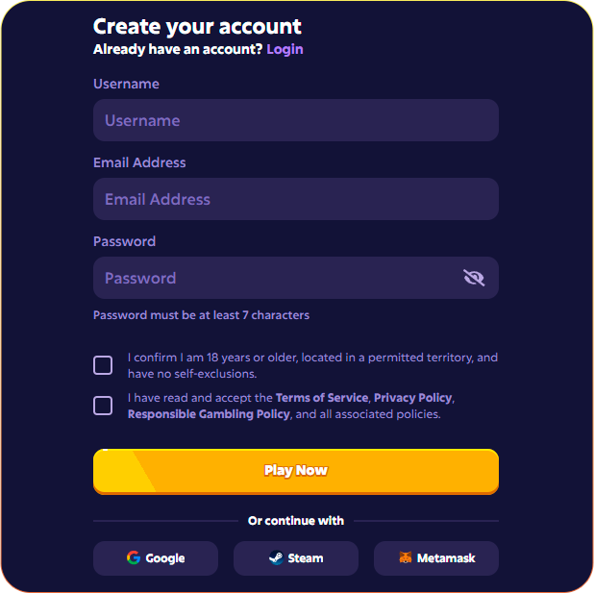Image resolution: width=594 pixels, height=593 pixels.
Task: Open the Login link
Action: pyautogui.click(x=285, y=49)
